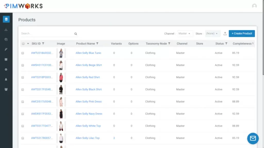Click the Create Product button
The image size is (264, 148).
[x=242, y=34]
